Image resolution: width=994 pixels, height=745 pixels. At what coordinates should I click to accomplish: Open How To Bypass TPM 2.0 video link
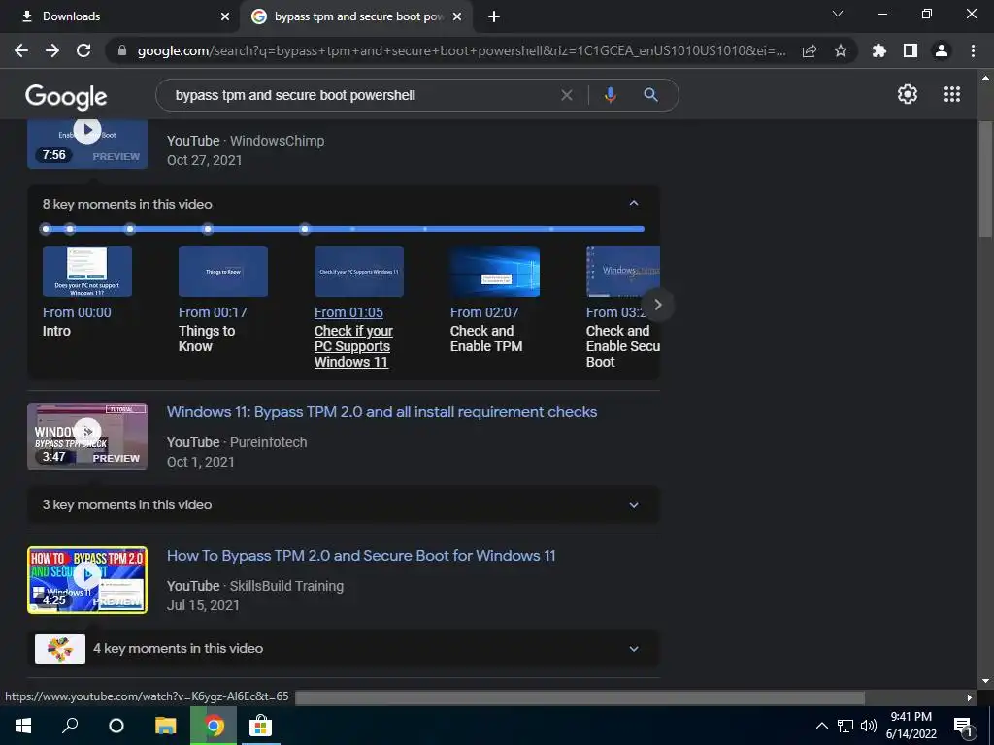(x=361, y=556)
